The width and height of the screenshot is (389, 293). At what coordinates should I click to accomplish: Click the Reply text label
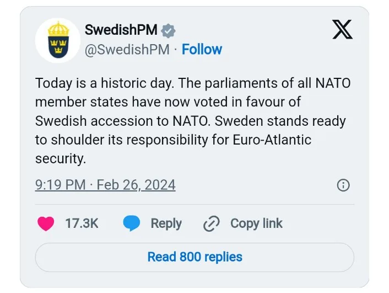pyautogui.click(x=166, y=223)
